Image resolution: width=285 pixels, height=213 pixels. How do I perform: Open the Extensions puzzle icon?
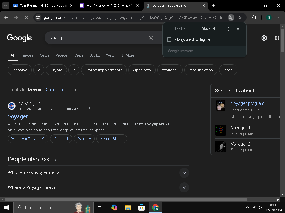pyautogui.click(x=254, y=17)
